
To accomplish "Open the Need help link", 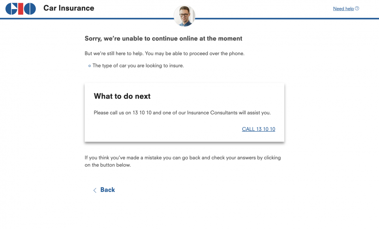I will 343,9.
